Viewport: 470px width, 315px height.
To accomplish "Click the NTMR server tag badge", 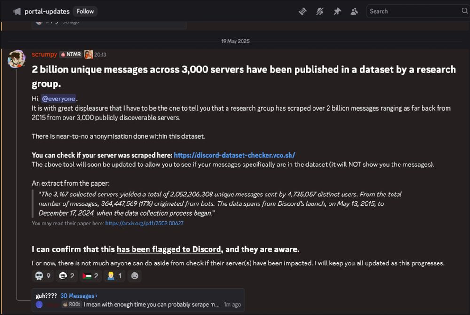I will (x=71, y=54).
